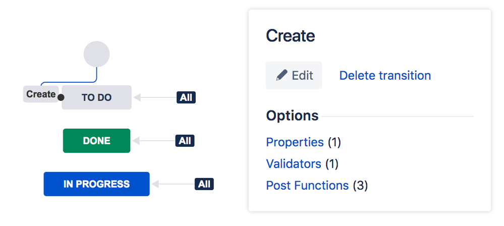Click the pencil icon on Edit button
Image resolution: width=504 pixels, height=226 pixels.
(x=282, y=75)
